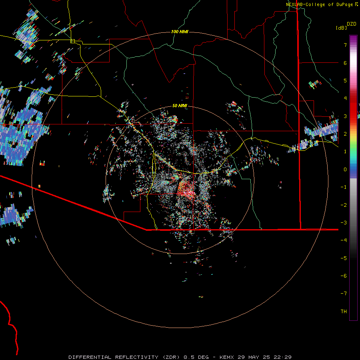
Task: Click the 3 value on the scale
Action: tap(345, 116)
